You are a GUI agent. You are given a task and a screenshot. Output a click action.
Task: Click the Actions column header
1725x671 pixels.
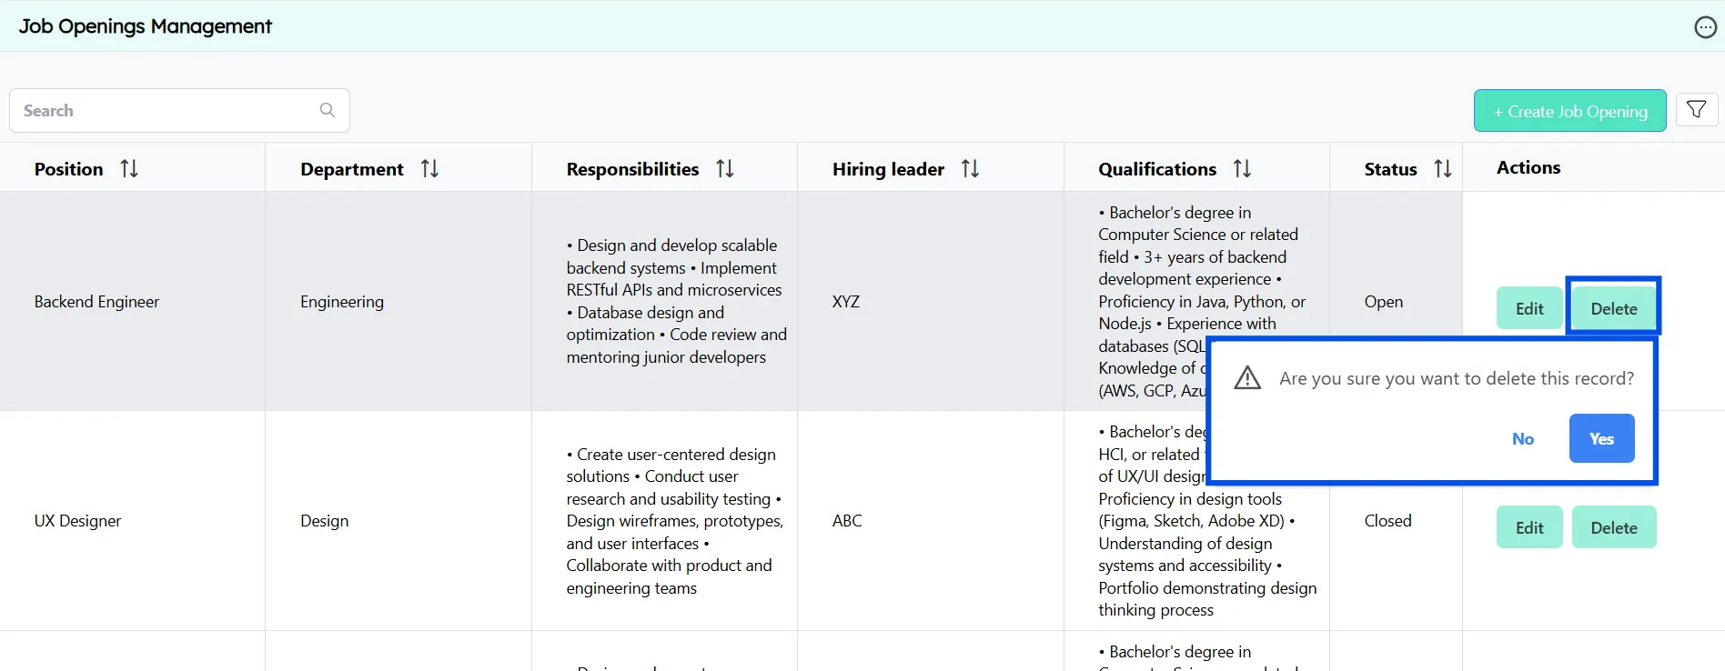pyautogui.click(x=1528, y=167)
